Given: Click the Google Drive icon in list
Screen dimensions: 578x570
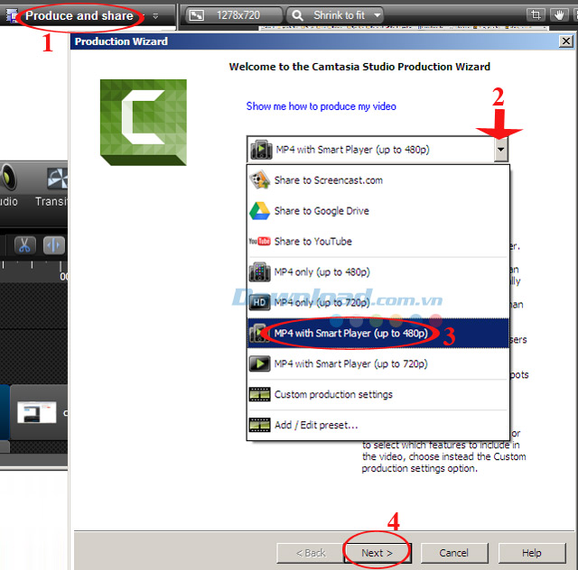Looking at the screenshot, I should (x=260, y=211).
